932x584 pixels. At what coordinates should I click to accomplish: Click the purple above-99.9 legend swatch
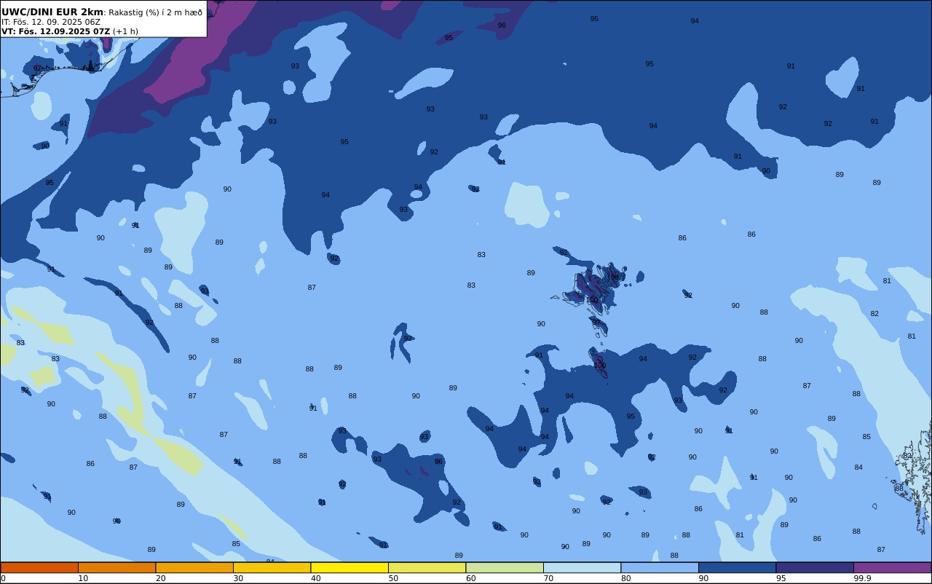click(892, 567)
